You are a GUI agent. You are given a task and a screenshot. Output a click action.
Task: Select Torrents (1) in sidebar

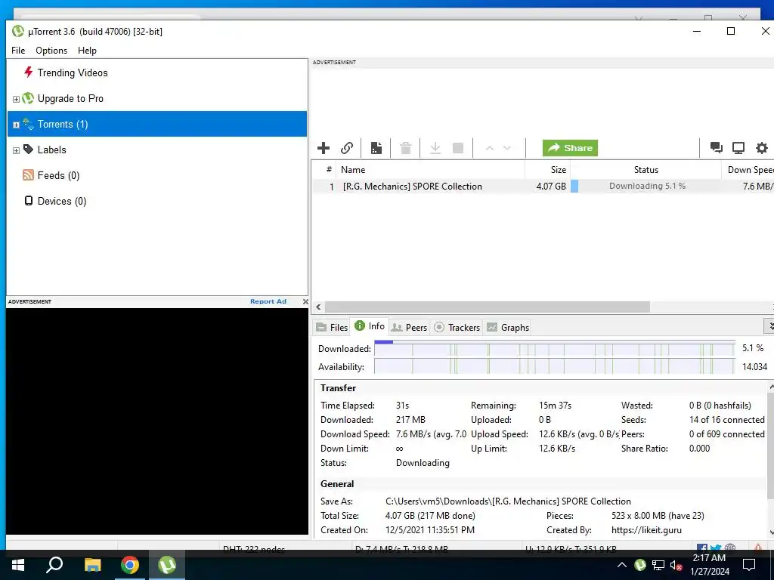click(x=157, y=124)
